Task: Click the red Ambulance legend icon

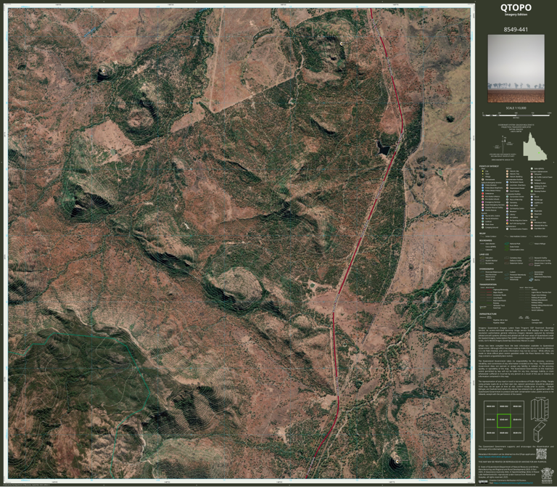Action: (483, 193)
